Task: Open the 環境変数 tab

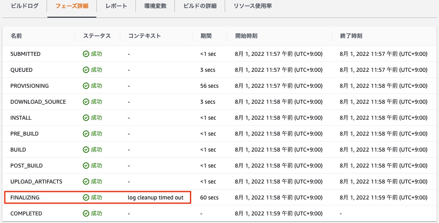Action: pyautogui.click(x=155, y=6)
